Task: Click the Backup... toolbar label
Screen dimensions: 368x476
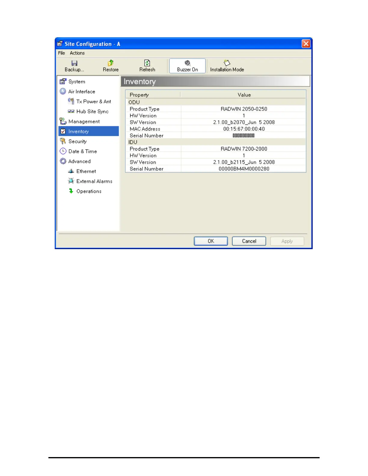Action: click(74, 69)
